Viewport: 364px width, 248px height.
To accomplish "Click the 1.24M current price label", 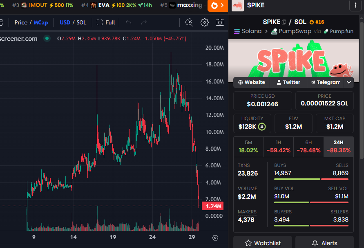I will point(213,206).
